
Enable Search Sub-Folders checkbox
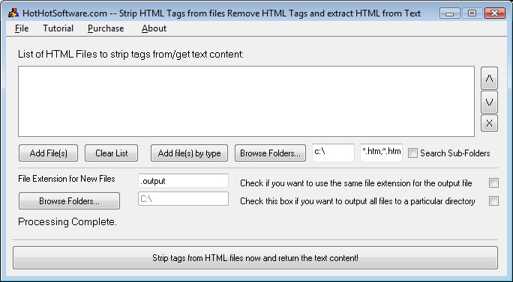413,153
